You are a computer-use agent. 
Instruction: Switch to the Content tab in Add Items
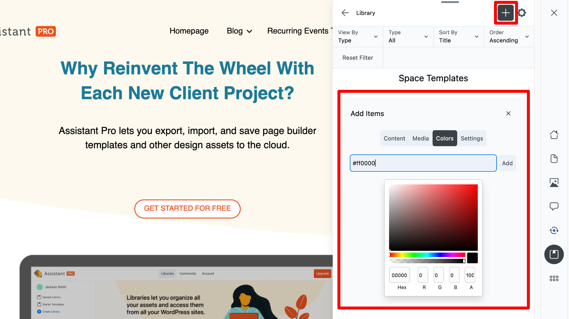pyautogui.click(x=394, y=138)
